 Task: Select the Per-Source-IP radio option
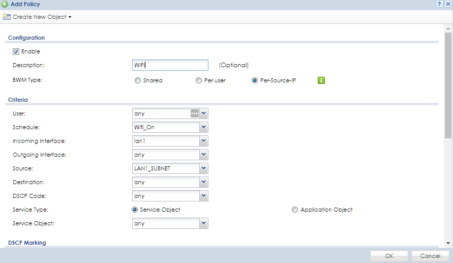click(x=255, y=80)
